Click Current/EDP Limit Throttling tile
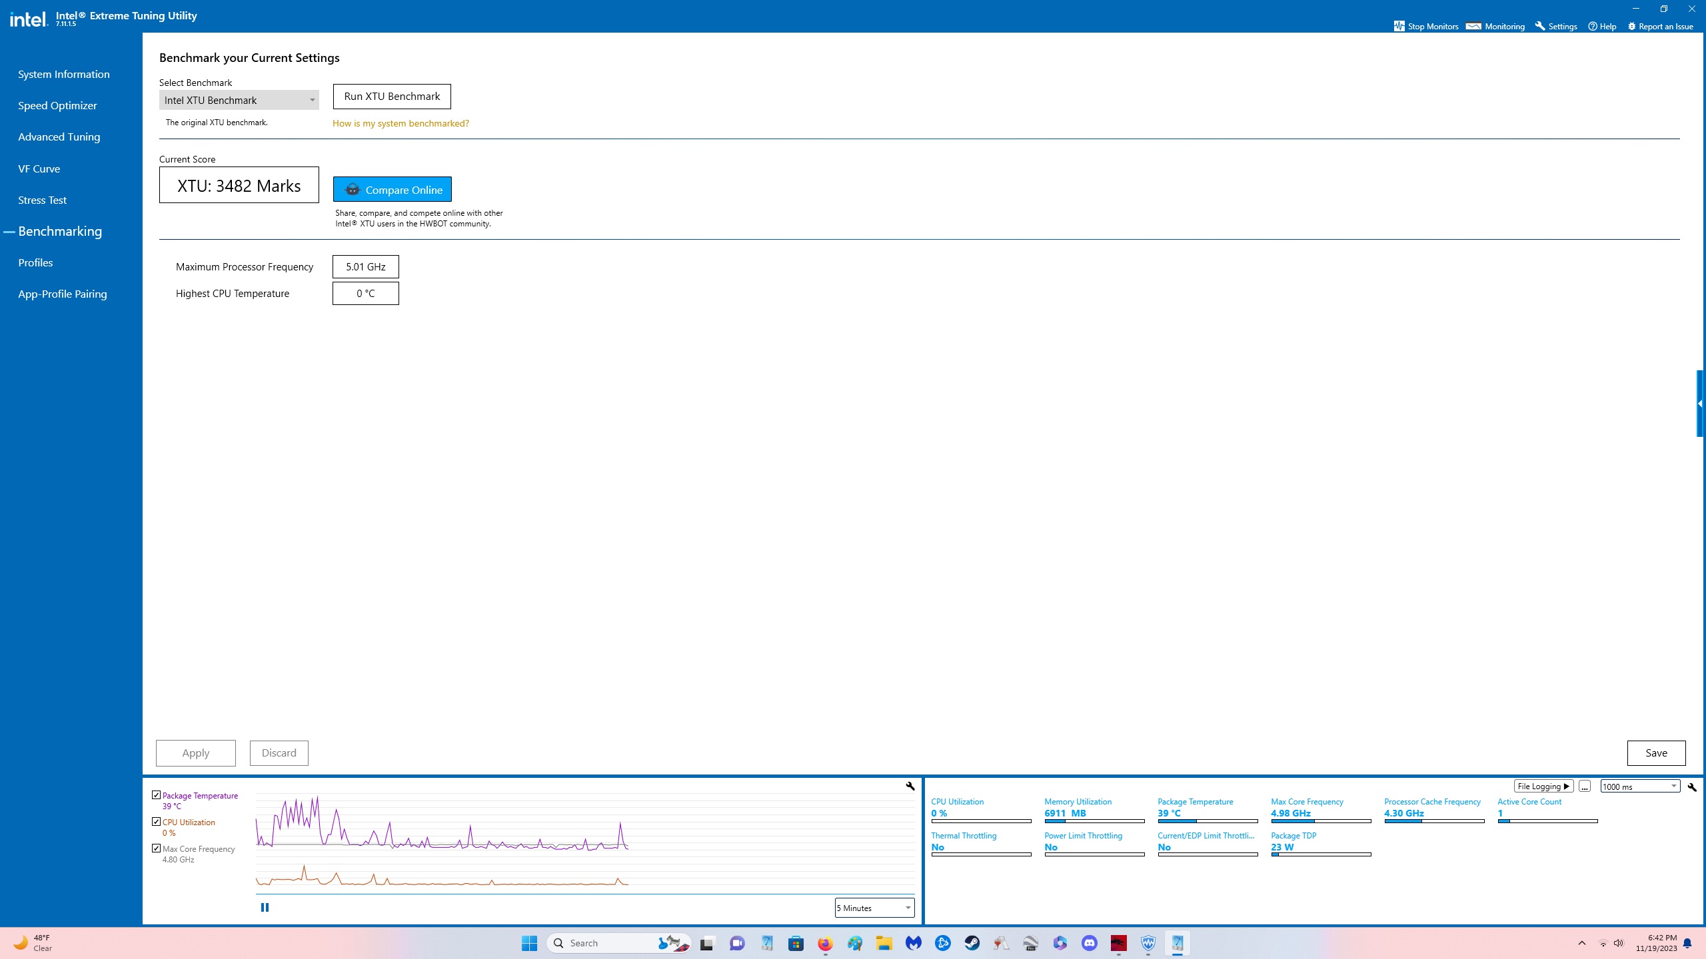This screenshot has height=959, width=1706. (x=1208, y=844)
